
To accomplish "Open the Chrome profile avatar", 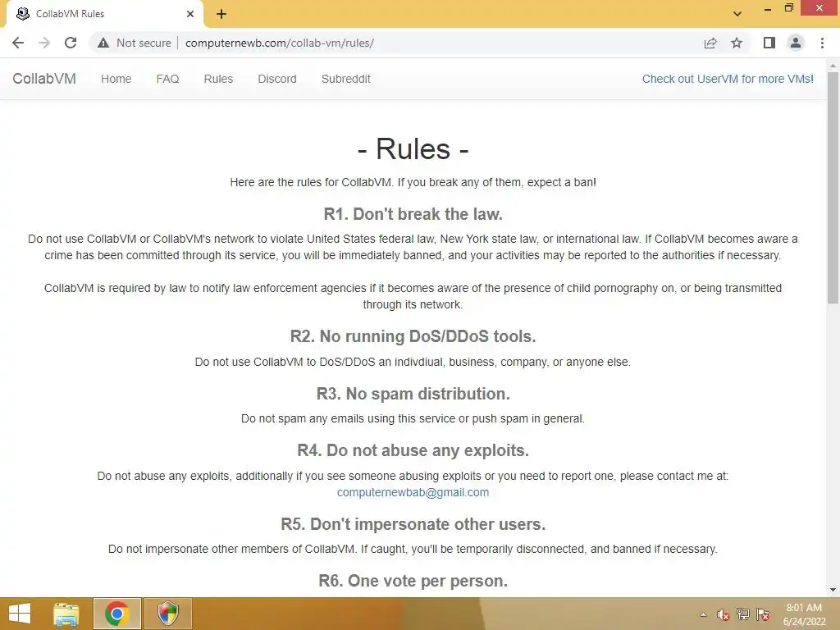I will coord(796,43).
